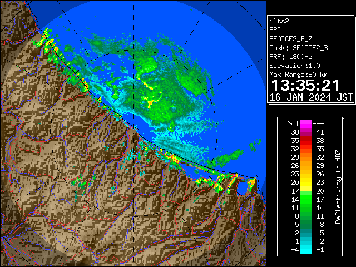Click the 'ilts2' radar name text

pyautogui.click(x=279, y=21)
